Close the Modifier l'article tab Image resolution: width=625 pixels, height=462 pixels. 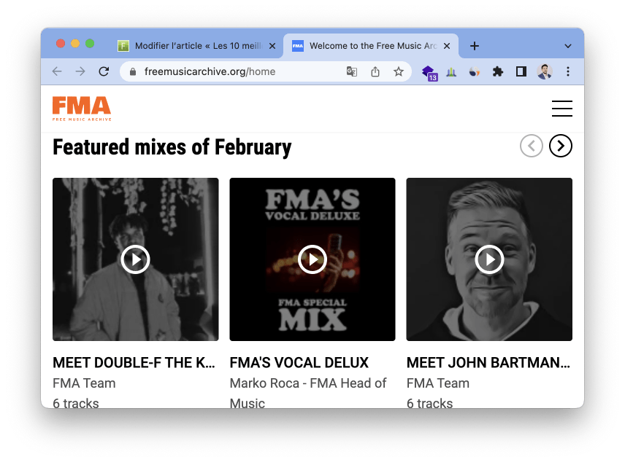(272, 46)
